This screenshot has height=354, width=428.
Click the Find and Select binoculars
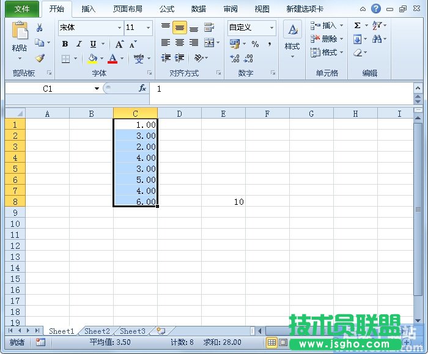377,39
